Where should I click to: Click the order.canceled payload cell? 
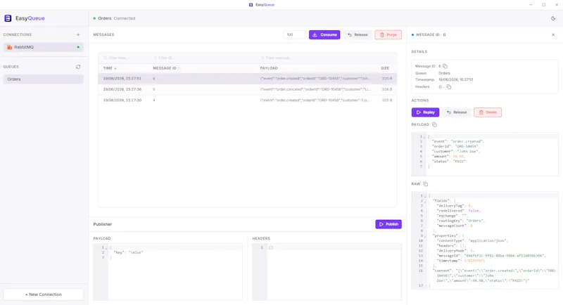coord(316,89)
